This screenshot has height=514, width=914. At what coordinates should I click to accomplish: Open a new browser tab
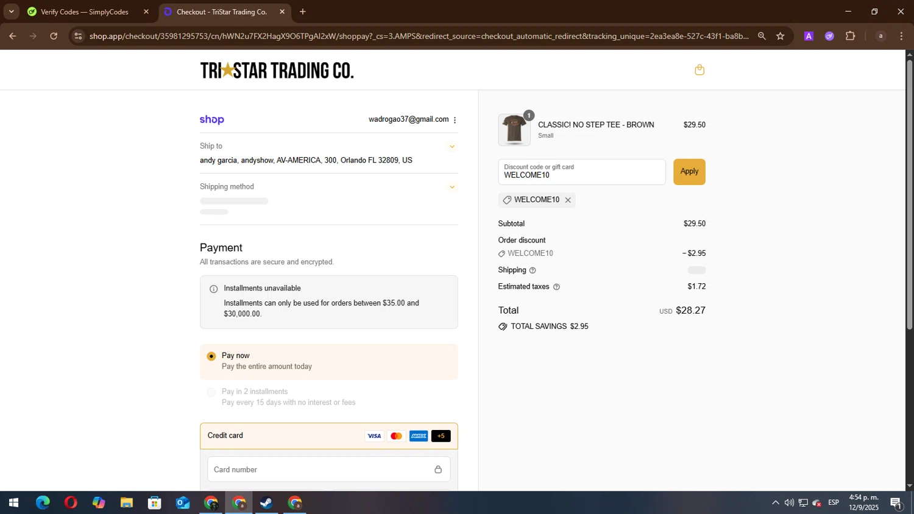(303, 12)
